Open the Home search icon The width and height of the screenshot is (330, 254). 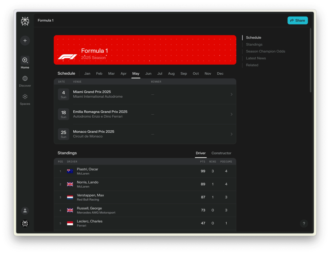click(x=25, y=60)
